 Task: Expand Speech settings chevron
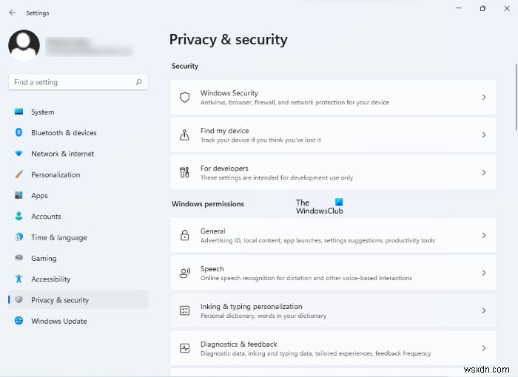[x=483, y=273]
